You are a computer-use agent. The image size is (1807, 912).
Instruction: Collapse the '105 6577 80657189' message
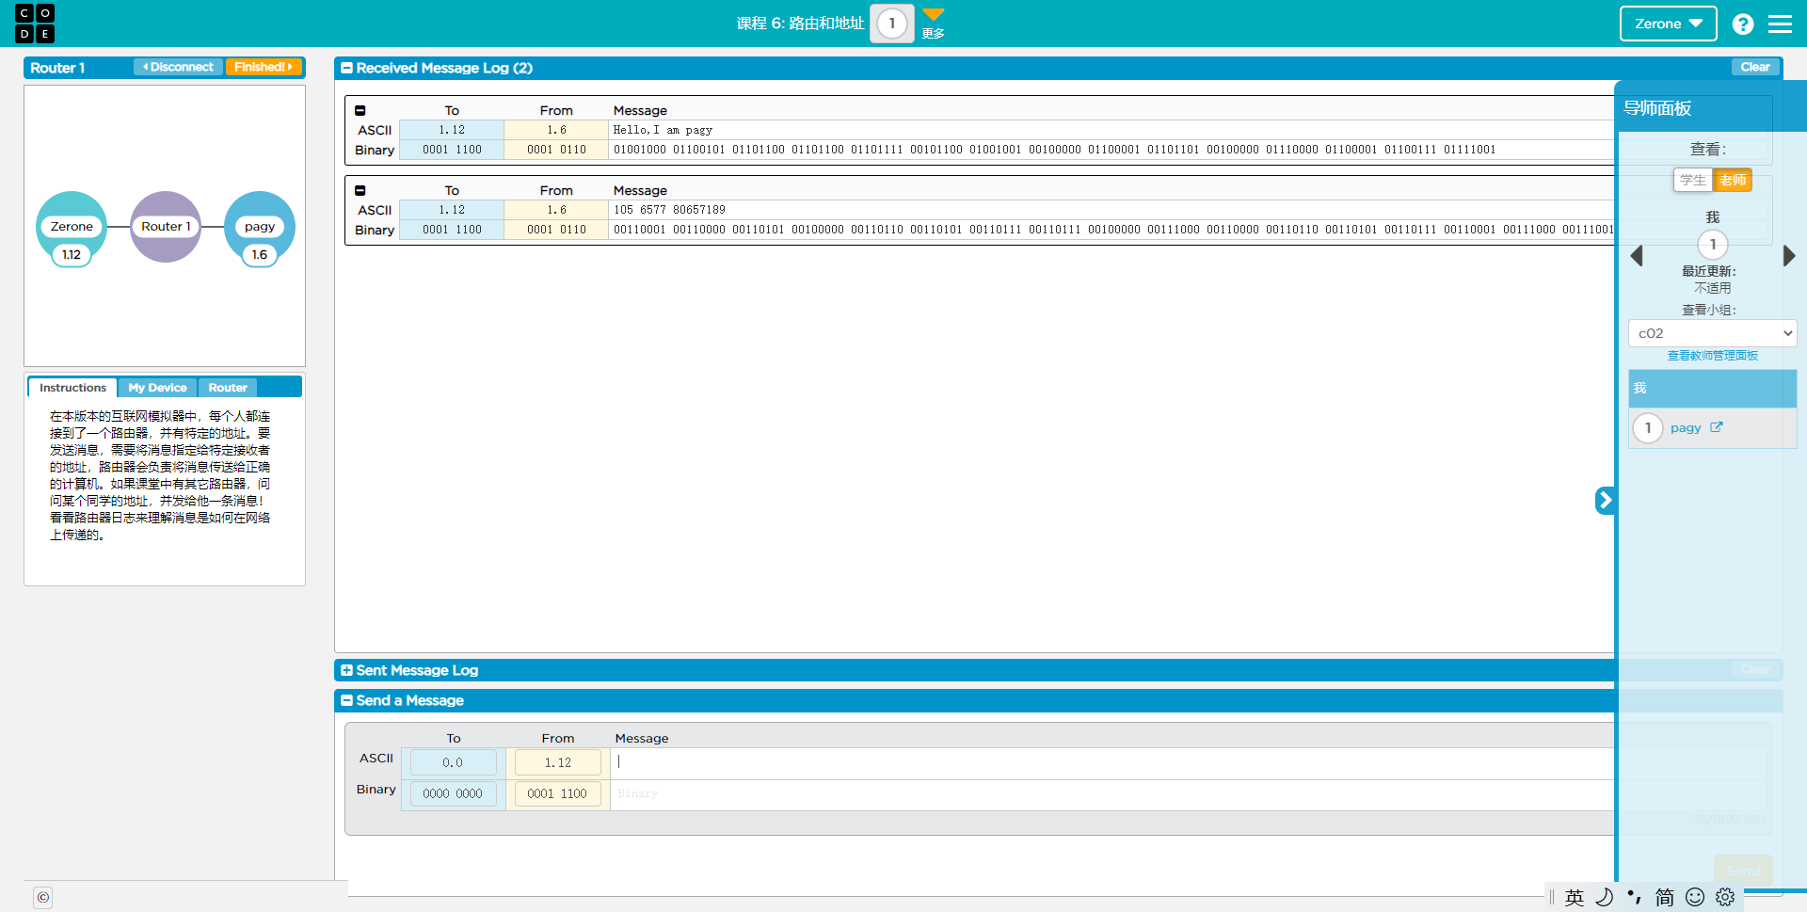point(360,190)
